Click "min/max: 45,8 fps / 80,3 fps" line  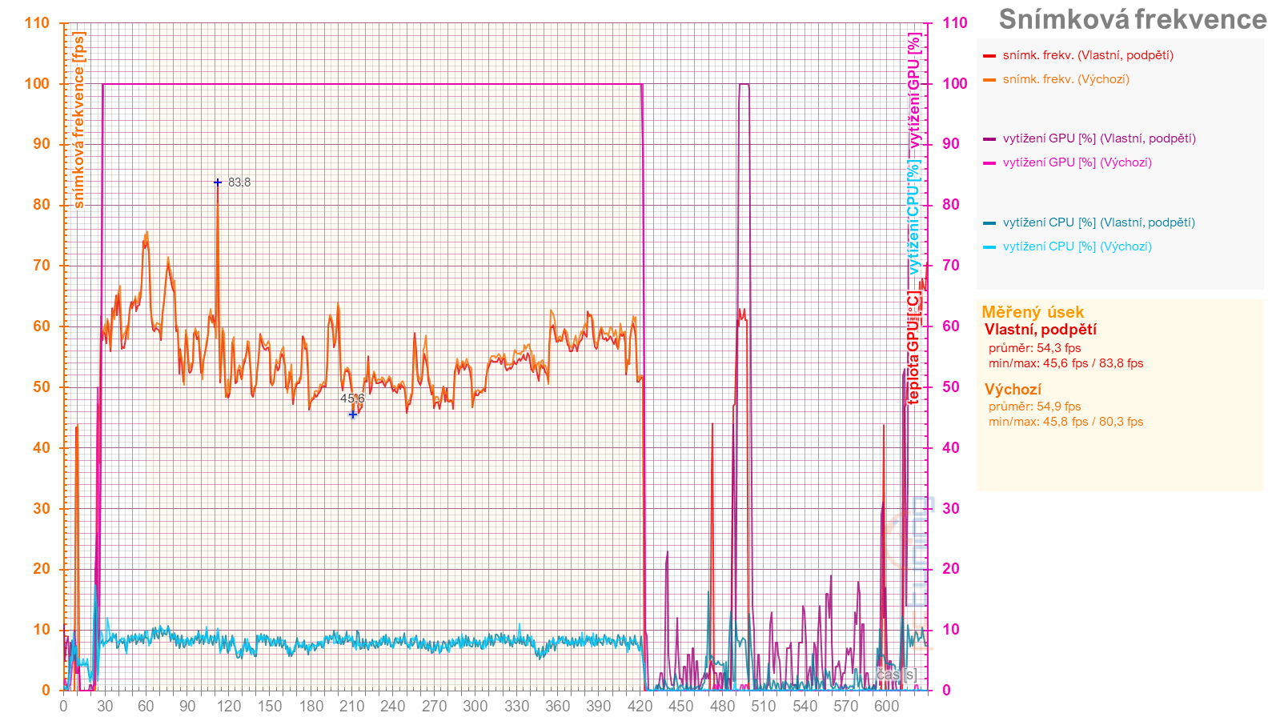[1065, 422]
